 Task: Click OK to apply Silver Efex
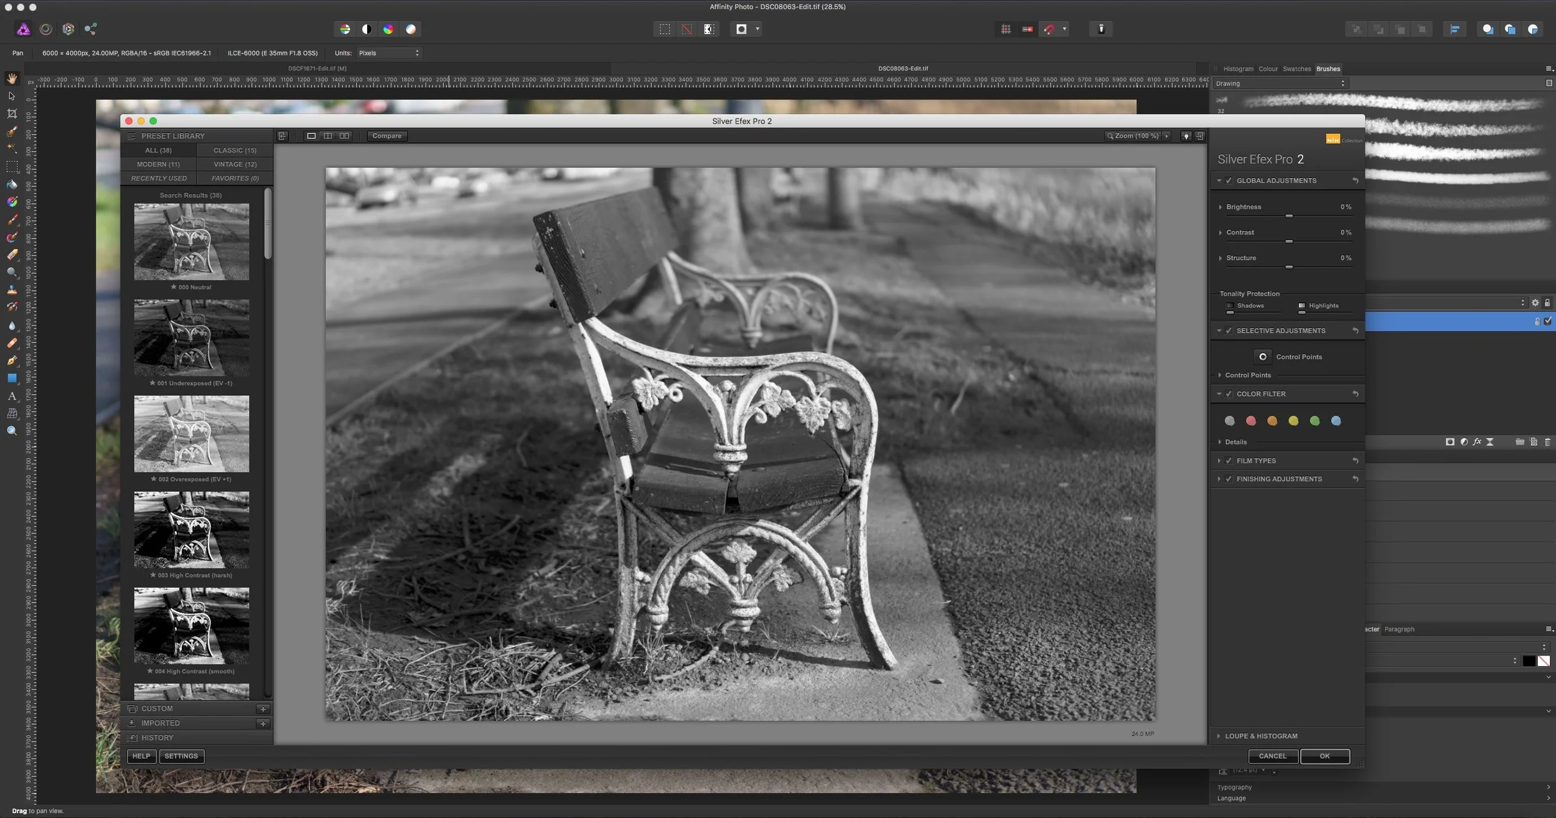click(x=1324, y=756)
